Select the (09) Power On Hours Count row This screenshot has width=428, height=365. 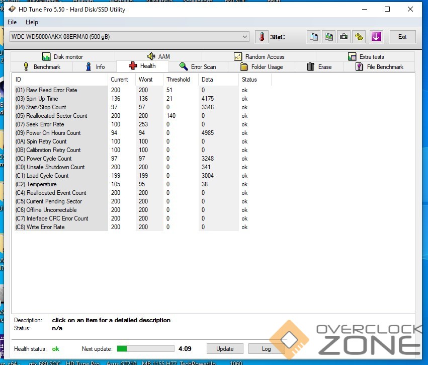(143, 133)
